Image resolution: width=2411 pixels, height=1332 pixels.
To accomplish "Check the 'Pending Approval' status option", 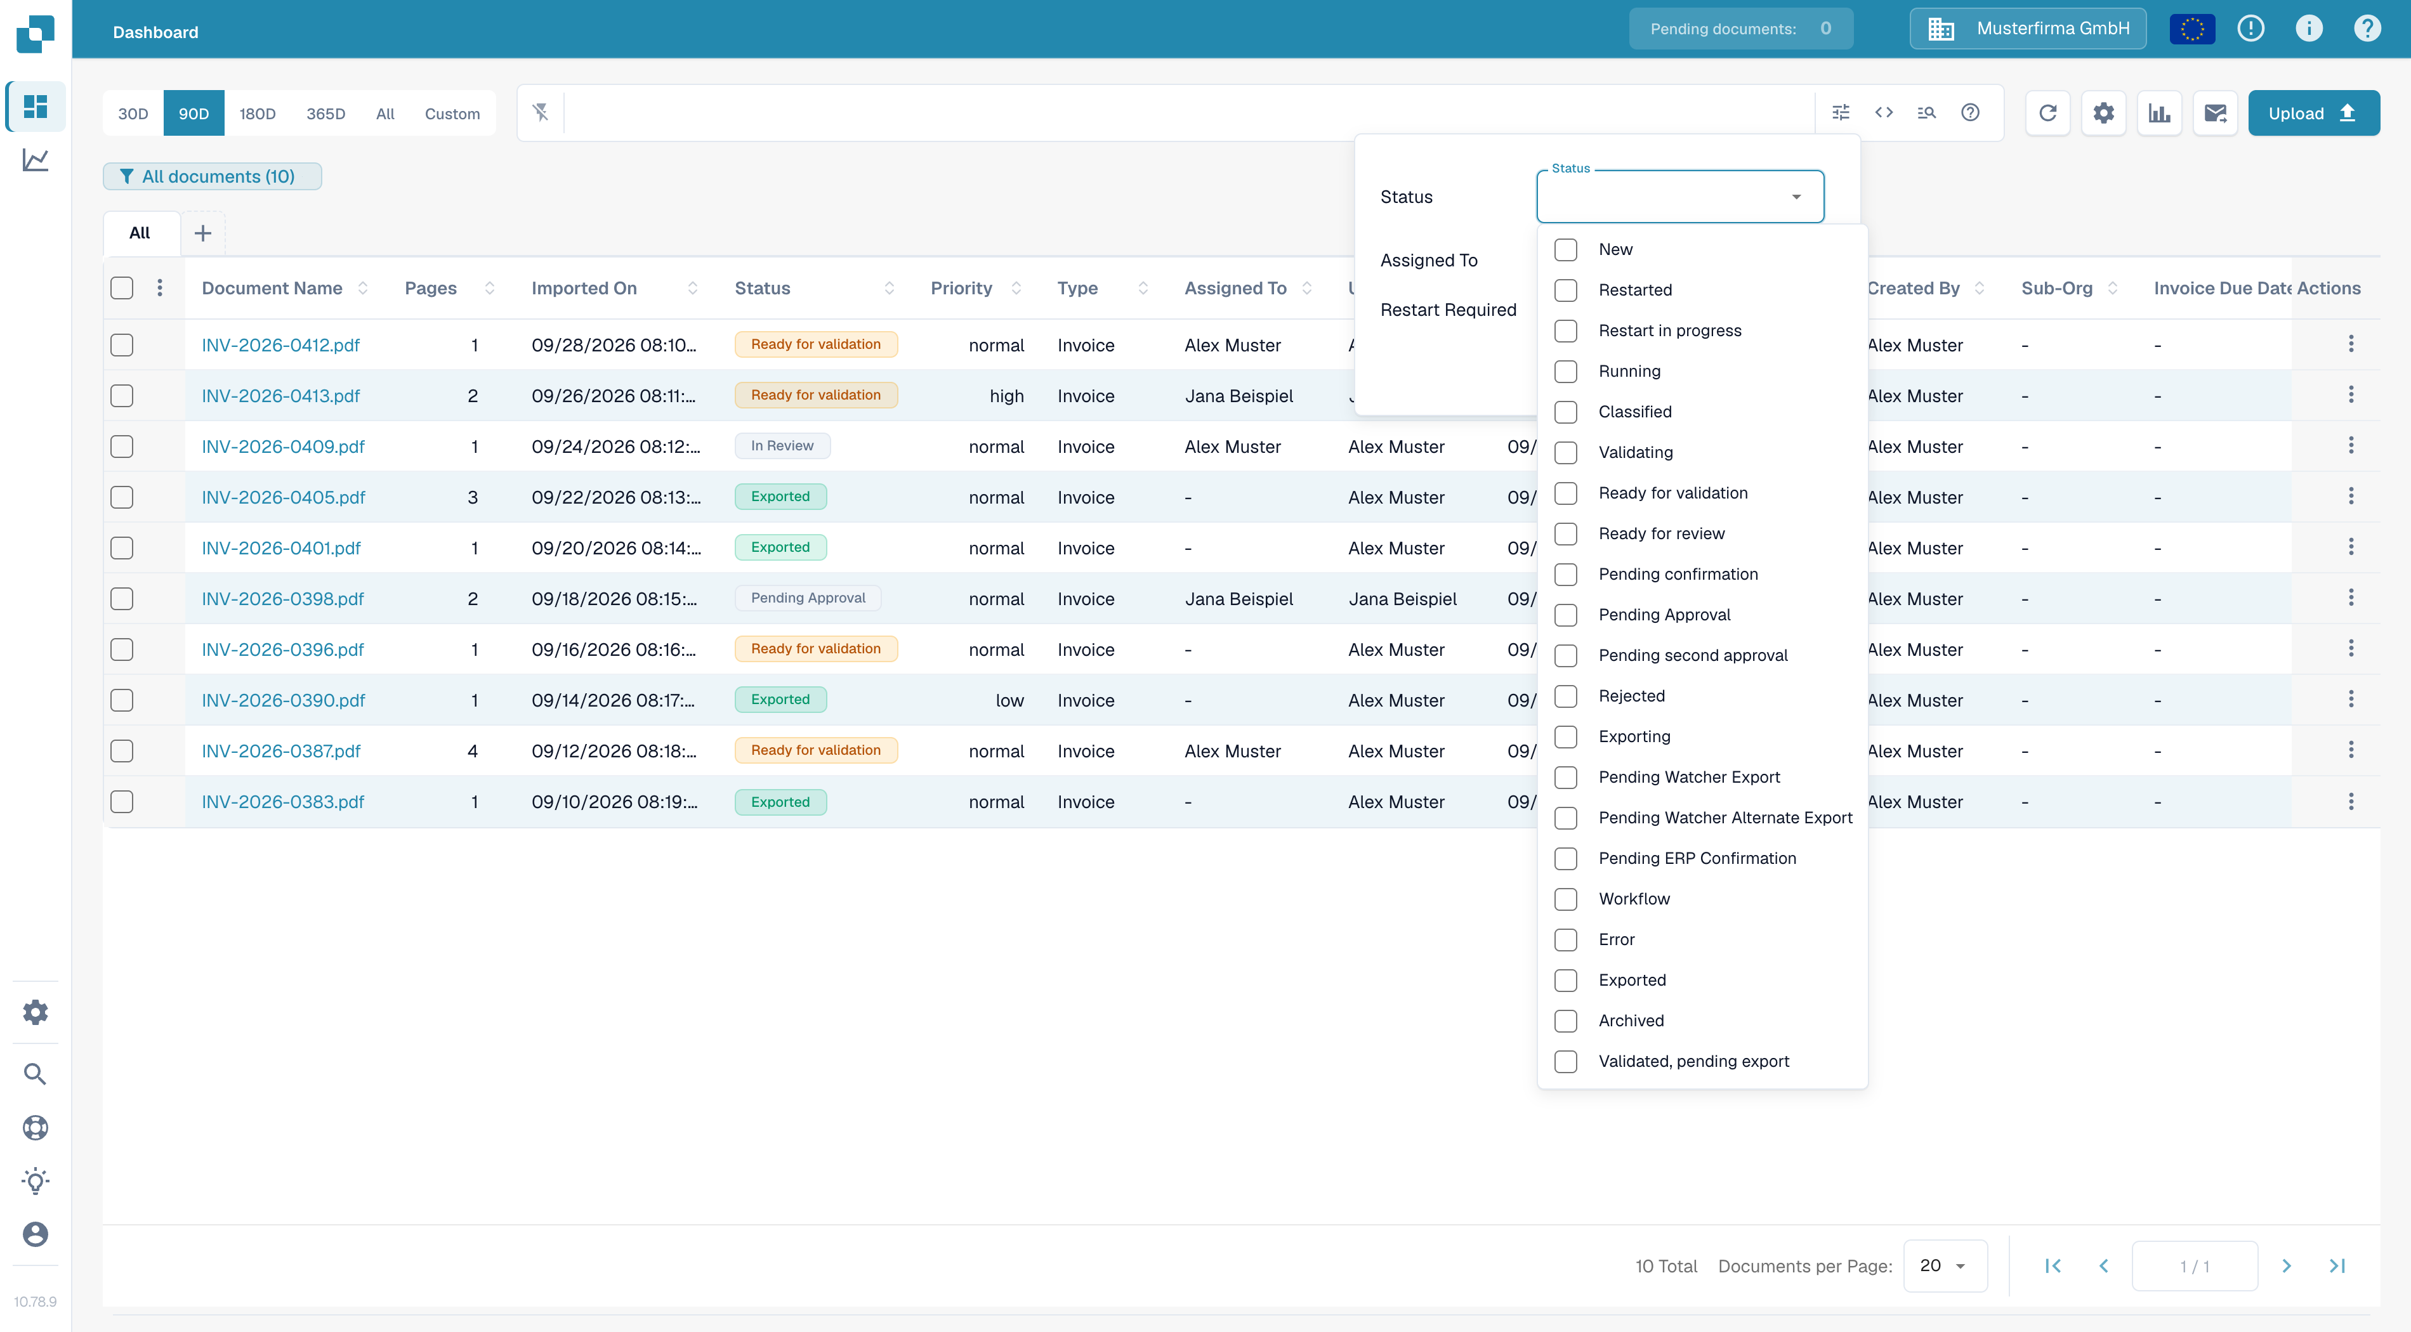I will pyautogui.click(x=1566, y=615).
